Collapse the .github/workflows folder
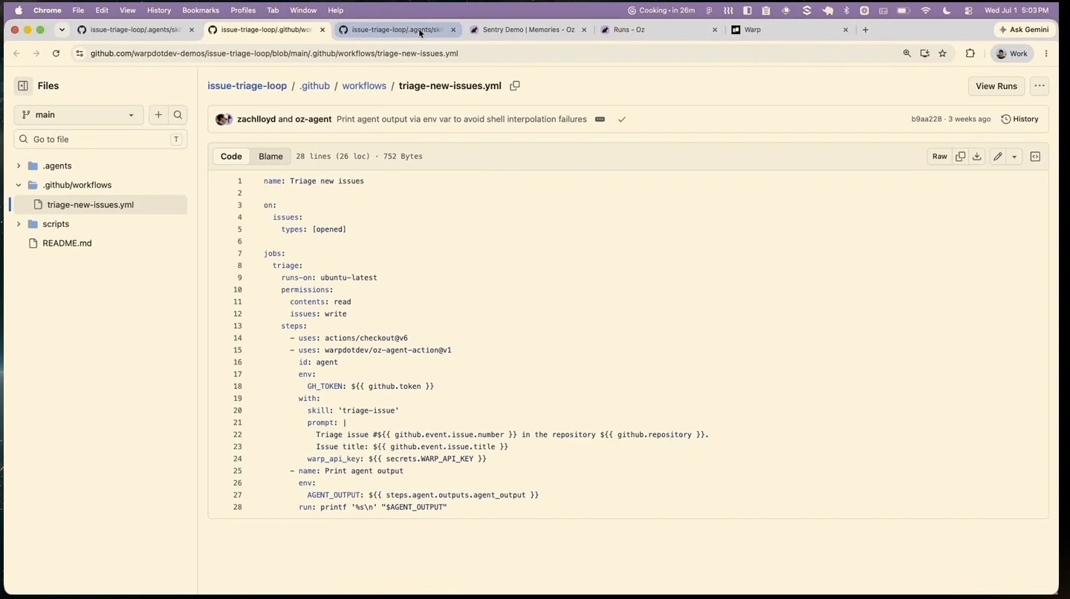 point(19,185)
